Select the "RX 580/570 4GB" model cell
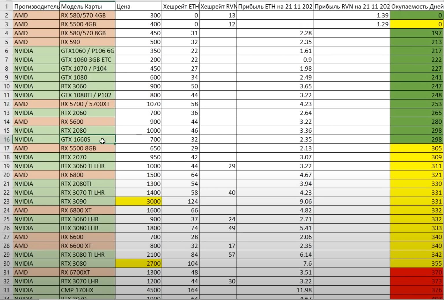Viewport: 444px width, 300px height. coord(87,15)
